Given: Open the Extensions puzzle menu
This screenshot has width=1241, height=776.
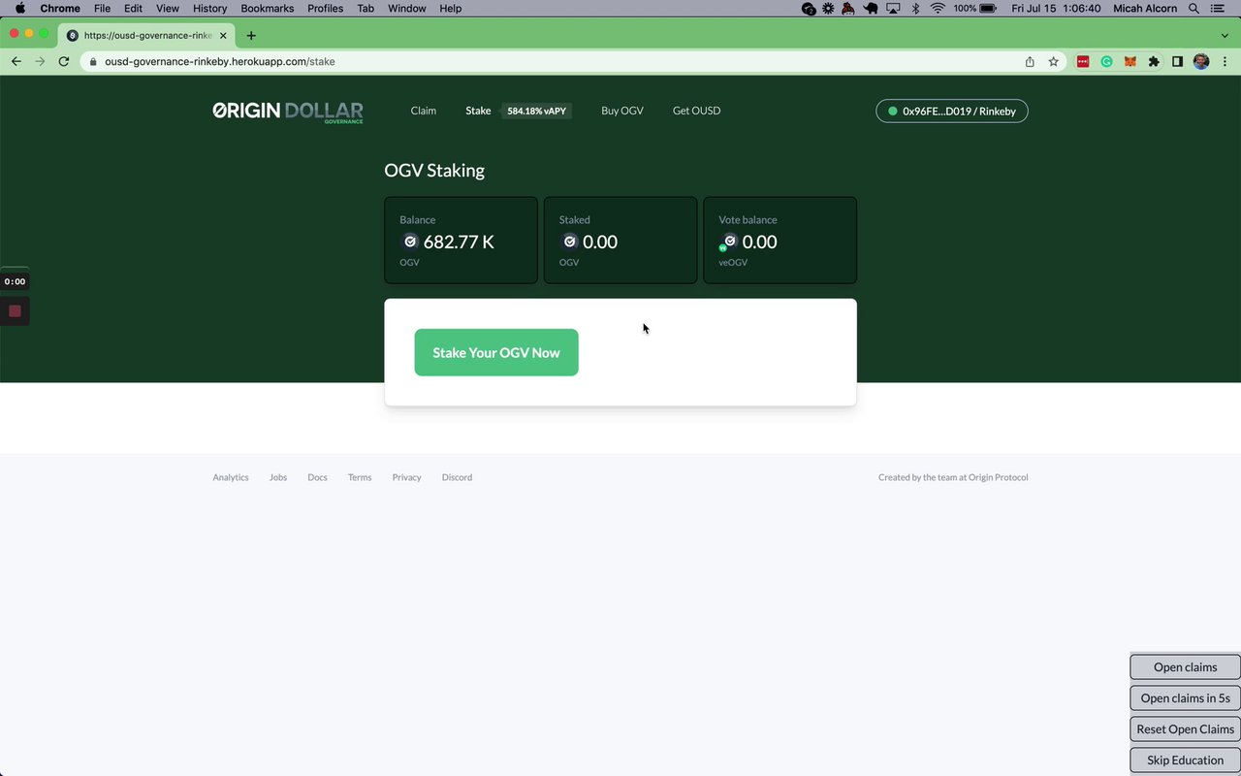Looking at the screenshot, I should point(1154,61).
